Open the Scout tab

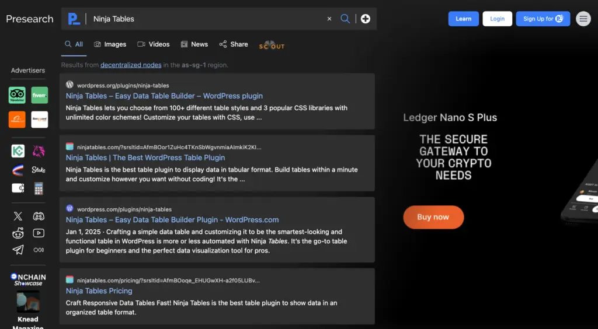[x=272, y=45]
